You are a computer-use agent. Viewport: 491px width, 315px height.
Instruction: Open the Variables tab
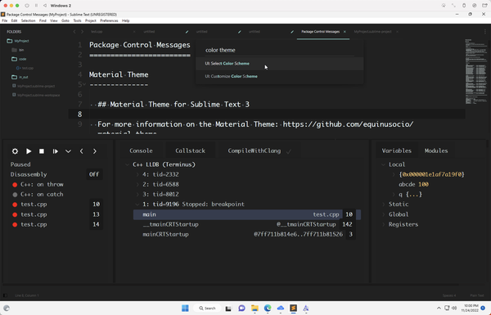pos(396,151)
